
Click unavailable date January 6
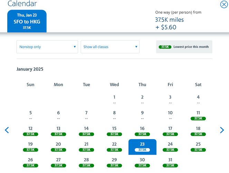click(x=58, y=115)
